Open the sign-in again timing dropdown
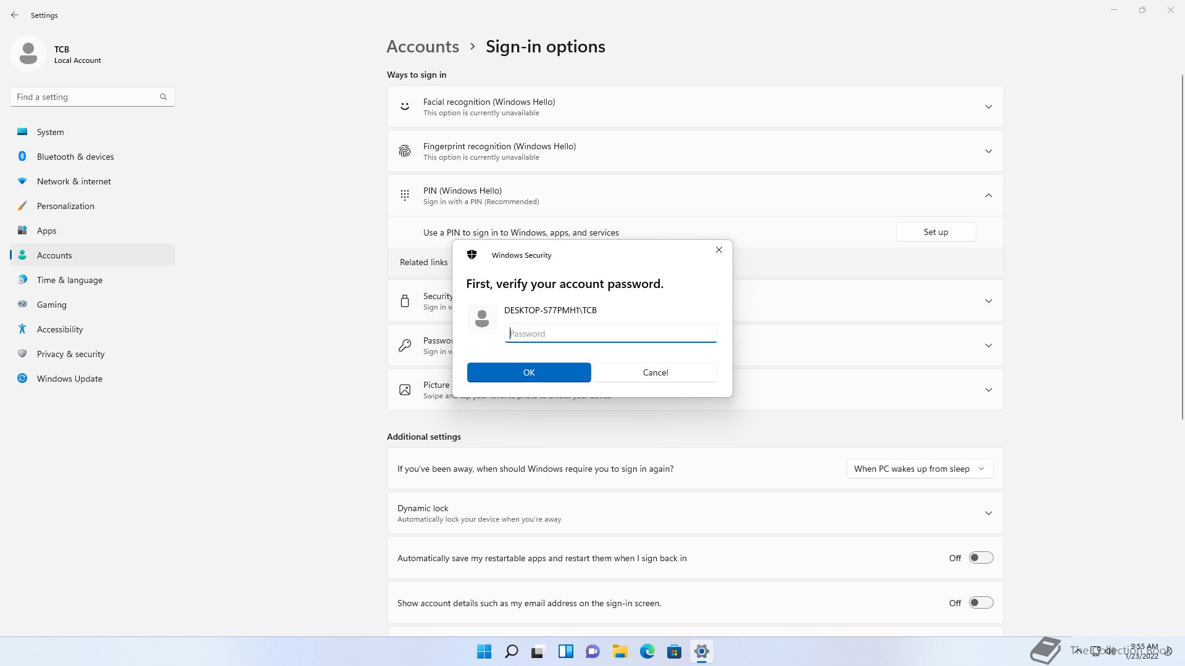The width and height of the screenshot is (1185, 666). coord(919,469)
